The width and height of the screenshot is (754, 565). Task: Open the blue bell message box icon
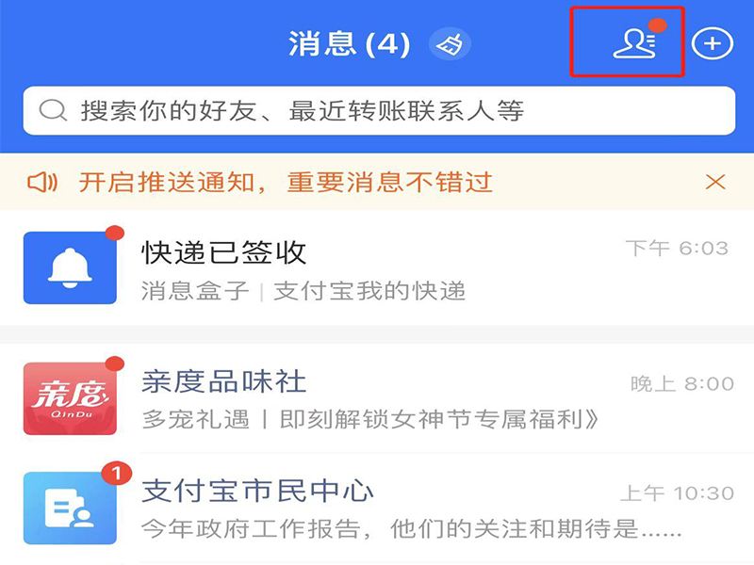[x=70, y=267]
